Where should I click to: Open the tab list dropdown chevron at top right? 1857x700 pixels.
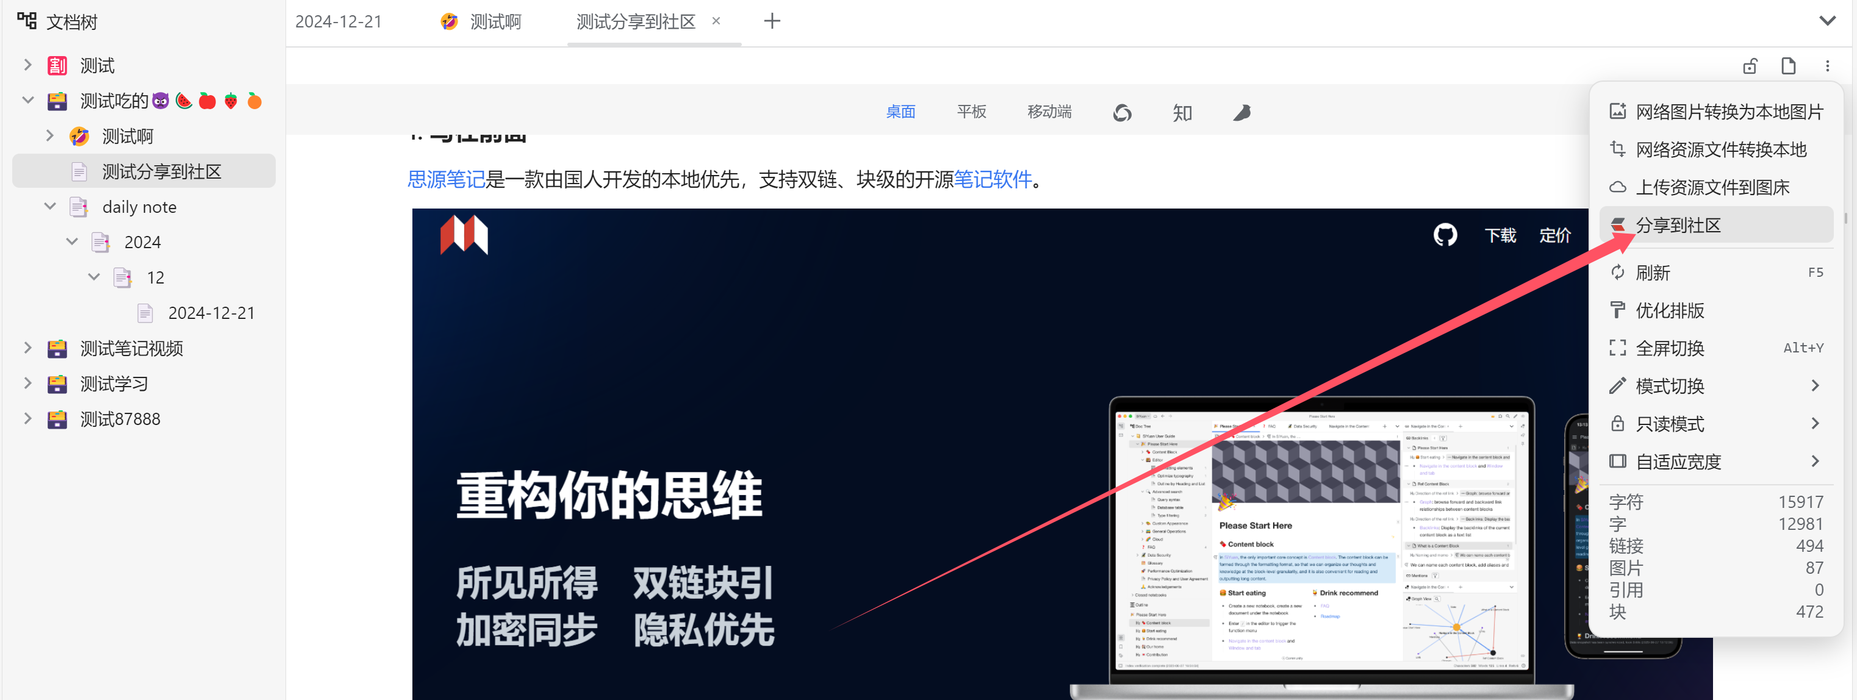[1826, 21]
